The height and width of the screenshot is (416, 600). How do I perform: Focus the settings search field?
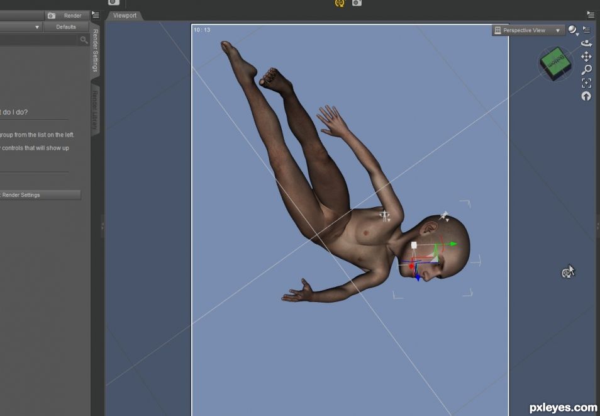coord(38,40)
